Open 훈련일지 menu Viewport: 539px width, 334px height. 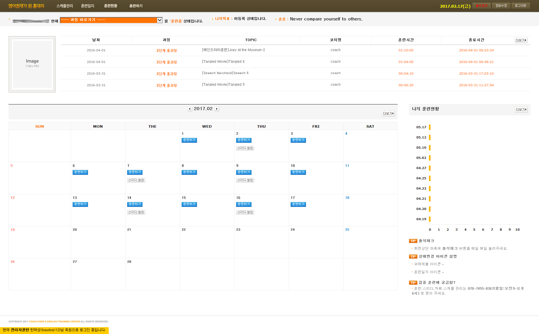click(87, 6)
